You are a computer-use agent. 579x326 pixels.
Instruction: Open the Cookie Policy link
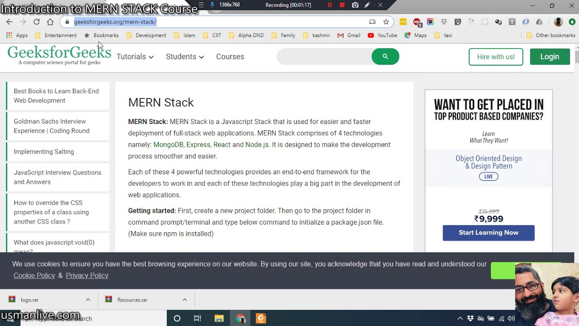(x=34, y=275)
